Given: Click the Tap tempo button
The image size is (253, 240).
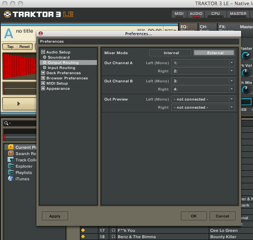Looking at the screenshot, I should 10,47.
